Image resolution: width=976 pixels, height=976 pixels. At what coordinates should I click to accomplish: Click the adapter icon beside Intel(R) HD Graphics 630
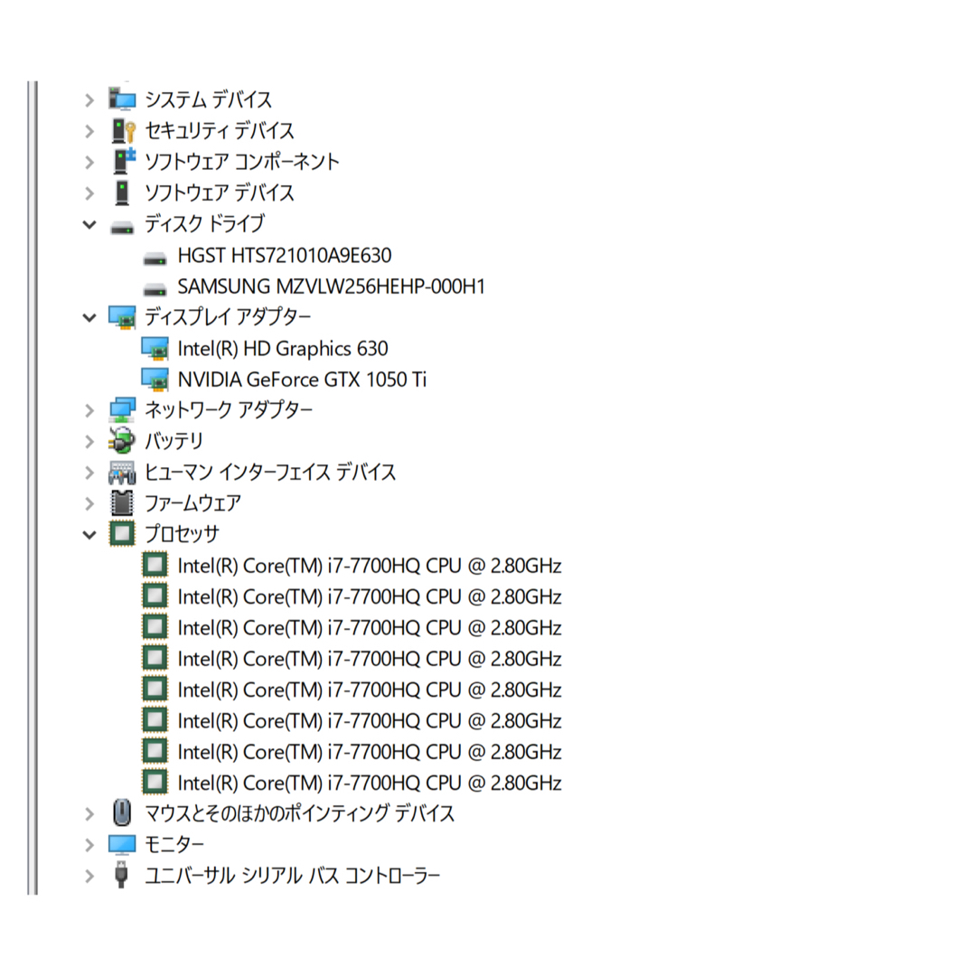(155, 349)
